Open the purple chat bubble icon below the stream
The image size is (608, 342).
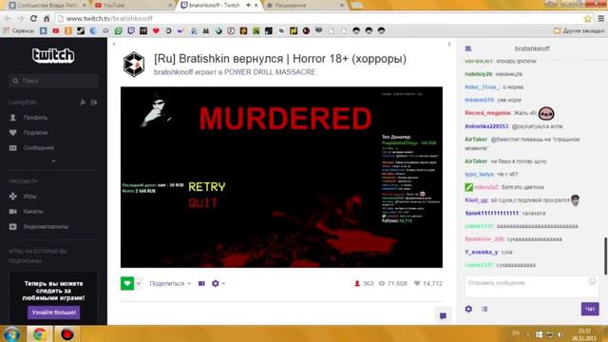tap(443, 316)
